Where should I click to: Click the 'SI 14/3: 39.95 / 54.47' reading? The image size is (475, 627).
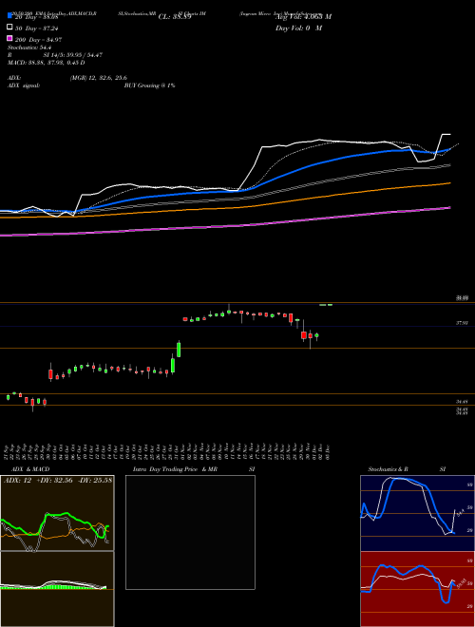73,55
